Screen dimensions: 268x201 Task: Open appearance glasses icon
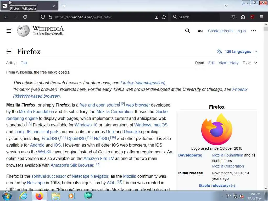coord(200,31)
